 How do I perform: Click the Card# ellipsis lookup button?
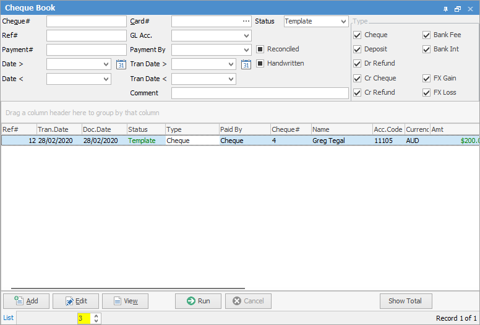pyautogui.click(x=246, y=21)
